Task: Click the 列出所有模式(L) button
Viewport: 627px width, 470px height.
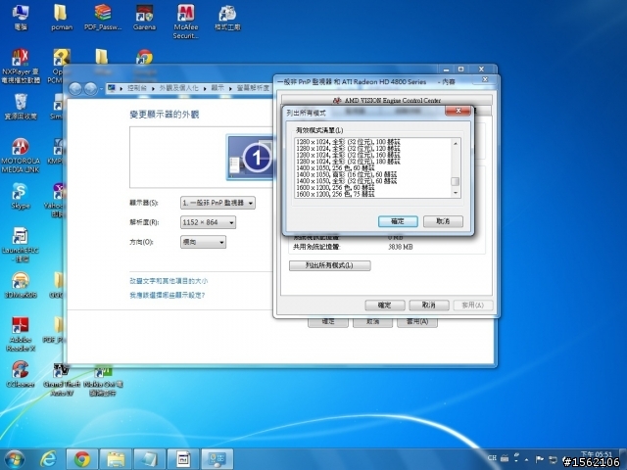Action: [x=329, y=265]
